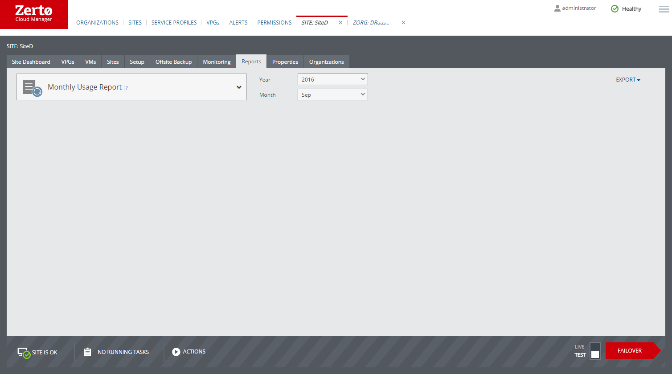Click the LIVE label by switch
Screen dimensions: 672x374
[x=579, y=347]
